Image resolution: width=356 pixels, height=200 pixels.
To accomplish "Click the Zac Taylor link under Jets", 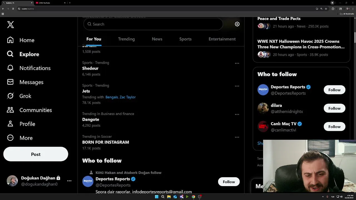I will pyautogui.click(x=128, y=97).
